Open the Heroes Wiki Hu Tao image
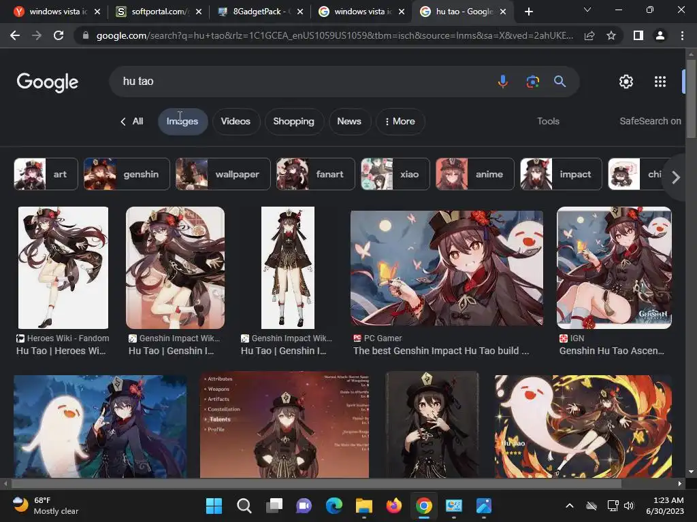This screenshot has height=522, width=697. pyautogui.click(x=63, y=268)
